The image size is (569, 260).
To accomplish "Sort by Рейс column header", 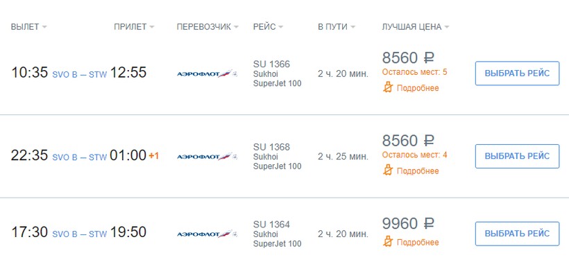I will pyautogui.click(x=268, y=27).
